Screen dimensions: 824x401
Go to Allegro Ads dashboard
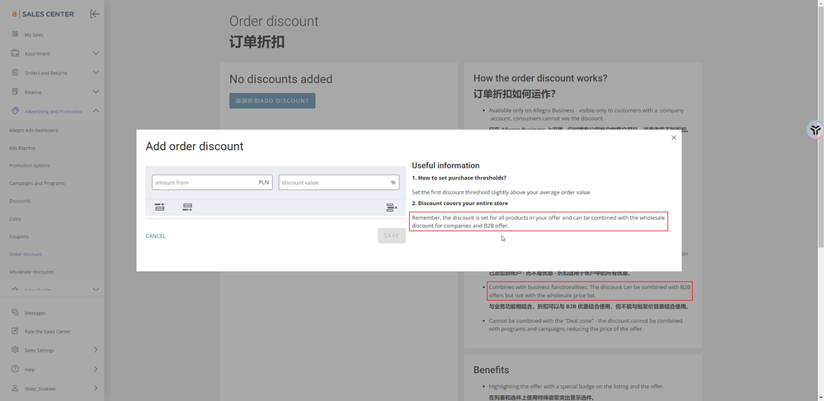[x=34, y=130]
